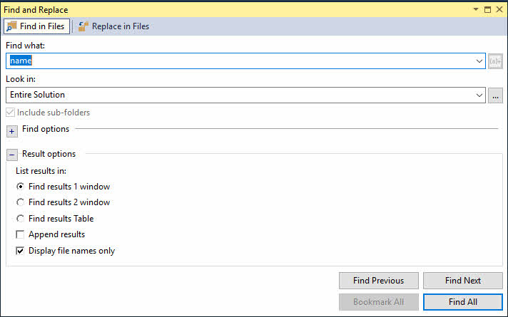508x317 pixels.
Task: Open the Look in dropdown list
Action: (480, 95)
